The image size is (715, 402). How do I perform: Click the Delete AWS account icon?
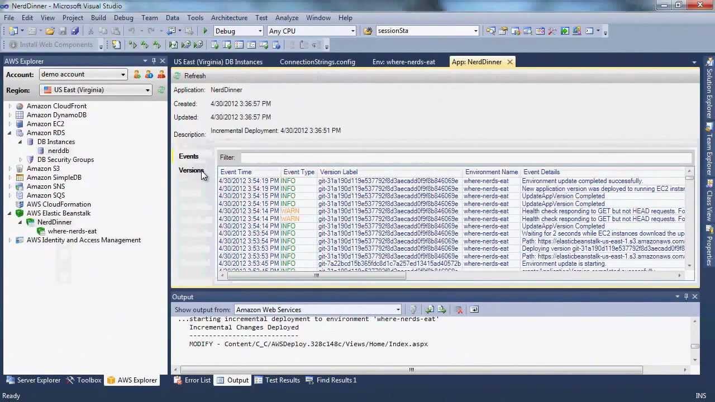point(161,74)
